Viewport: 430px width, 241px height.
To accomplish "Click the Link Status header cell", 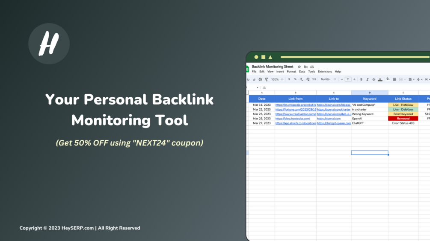I will click(403, 99).
